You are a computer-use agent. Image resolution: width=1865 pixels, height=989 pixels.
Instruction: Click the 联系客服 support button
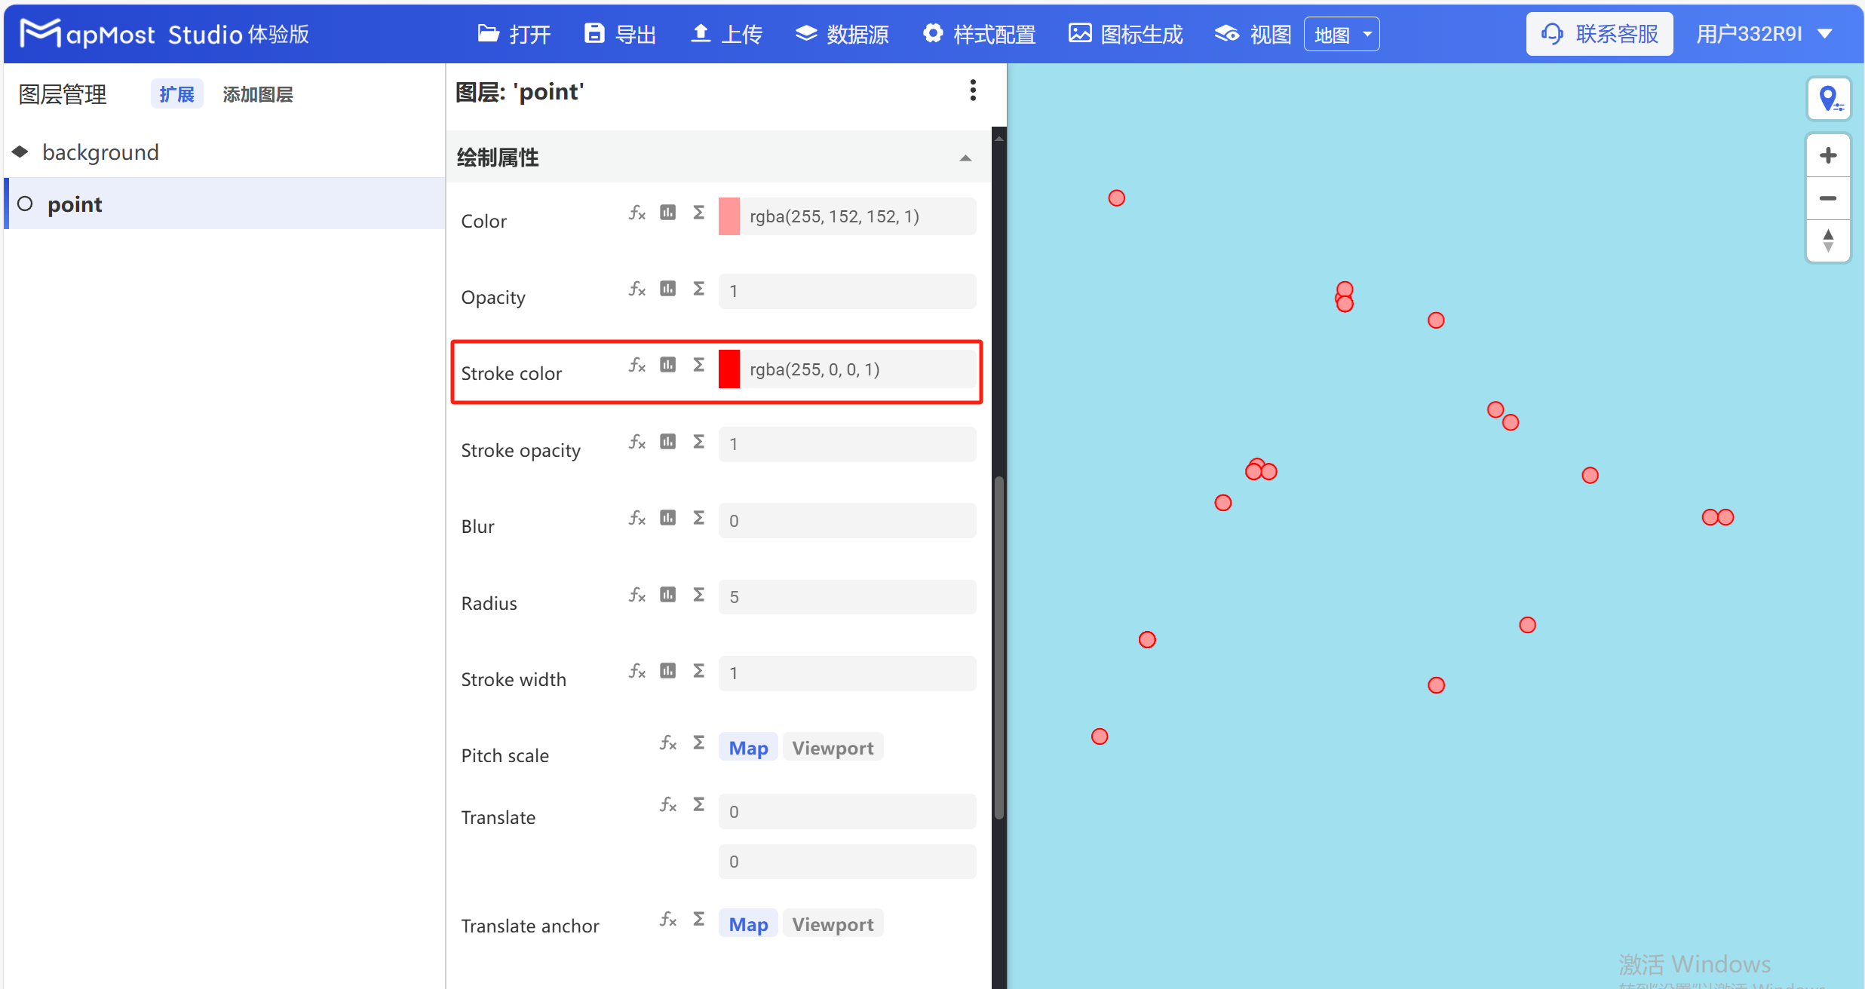(x=1600, y=33)
